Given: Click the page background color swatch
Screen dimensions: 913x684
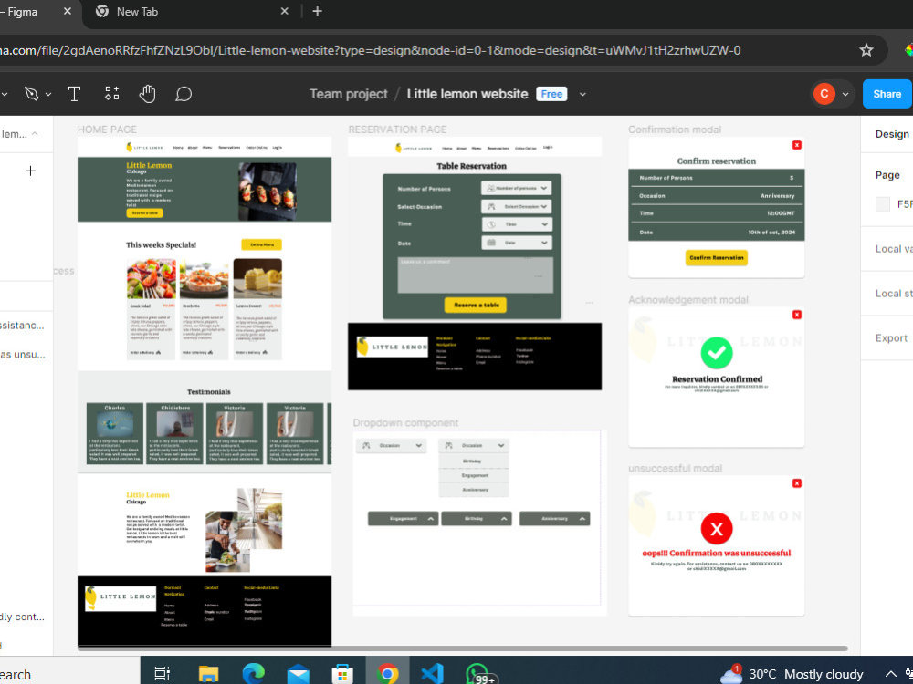Looking at the screenshot, I should pyautogui.click(x=883, y=203).
